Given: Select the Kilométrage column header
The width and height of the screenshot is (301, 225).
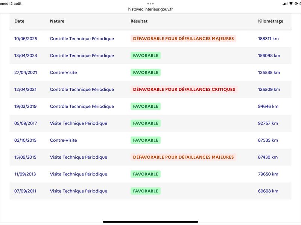Looking at the screenshot, I should [x=271, y=21].
